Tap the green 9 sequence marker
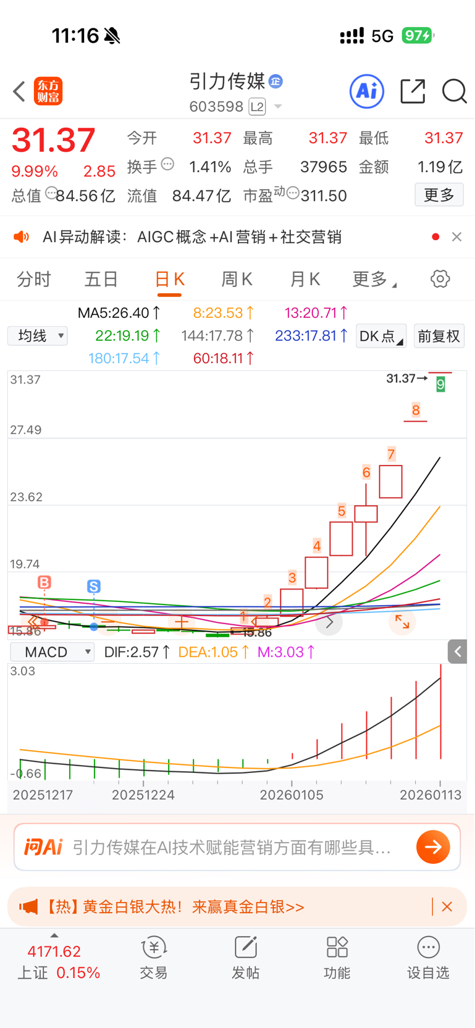Viewport: 475px width, 1028px height. pyautogui.click(x=440, y=385)
